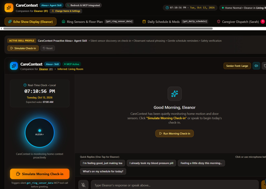Click Run Morning Check-in button

click(x=175, y=133)
